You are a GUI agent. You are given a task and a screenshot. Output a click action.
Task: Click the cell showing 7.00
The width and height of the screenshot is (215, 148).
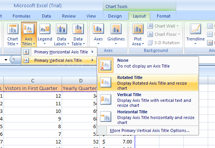(117, 142)
